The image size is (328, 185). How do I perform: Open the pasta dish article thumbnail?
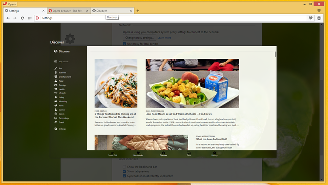coord(116,83)
